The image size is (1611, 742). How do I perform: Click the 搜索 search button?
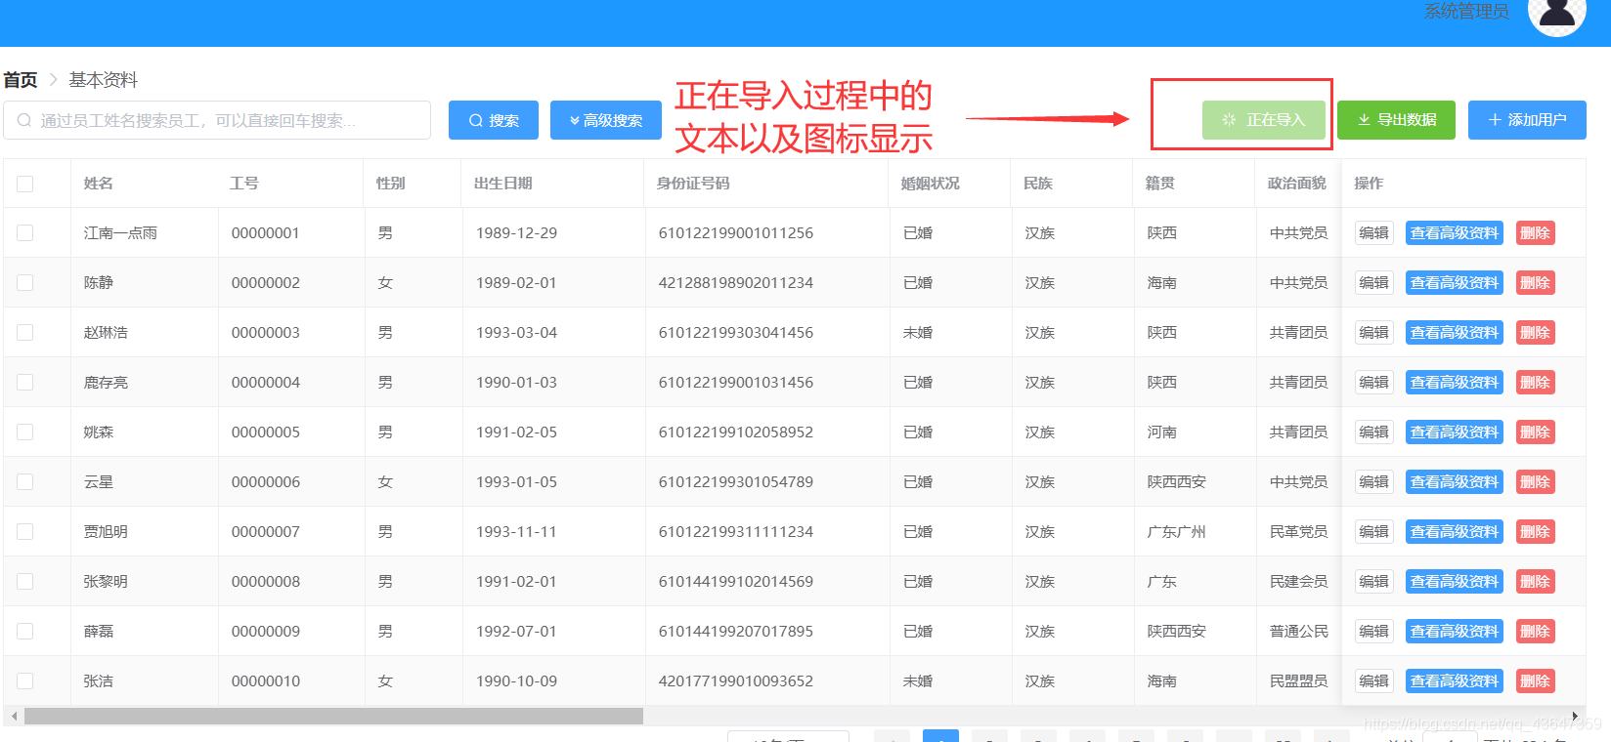pos(494,120)
